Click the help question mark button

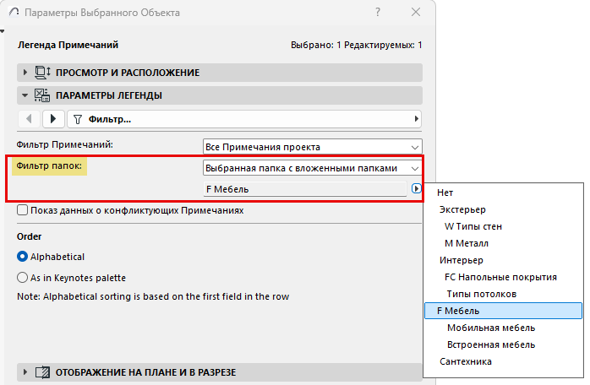[378, 12]
